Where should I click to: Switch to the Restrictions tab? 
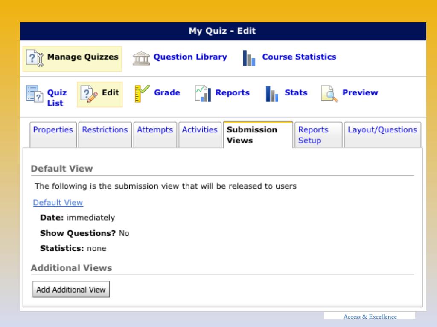pyautogui.click(x=105, y=135)
